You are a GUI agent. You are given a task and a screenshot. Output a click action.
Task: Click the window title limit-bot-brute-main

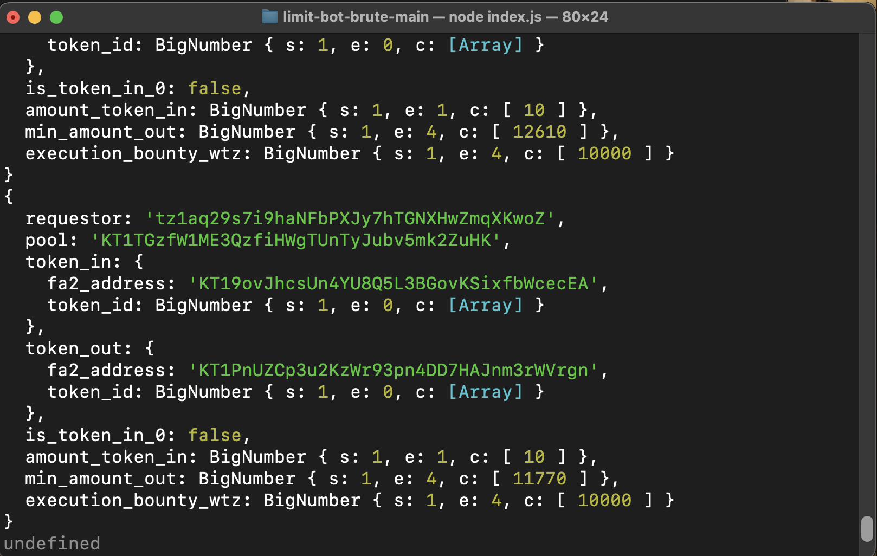click(356, 17)
